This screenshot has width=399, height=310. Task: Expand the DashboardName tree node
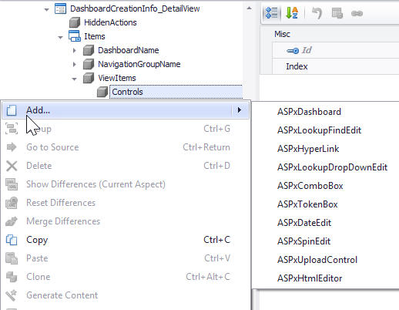pos(75,50)
